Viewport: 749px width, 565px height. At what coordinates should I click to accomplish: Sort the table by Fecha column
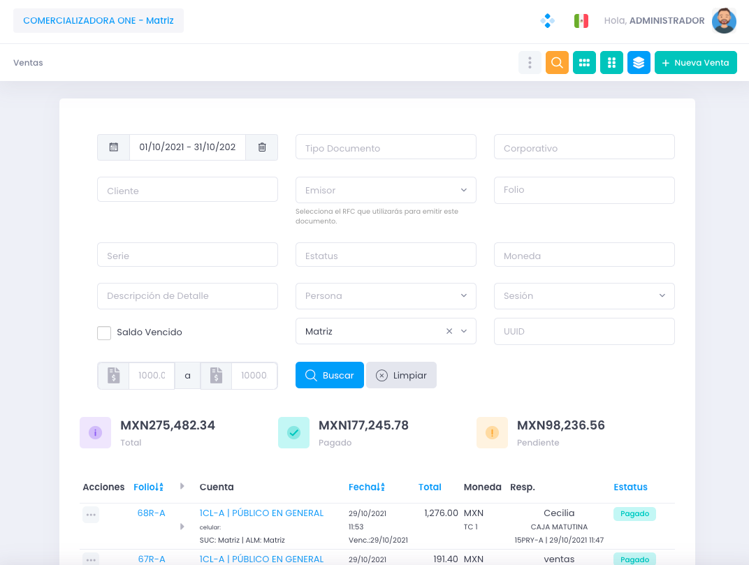coord(367,487)
